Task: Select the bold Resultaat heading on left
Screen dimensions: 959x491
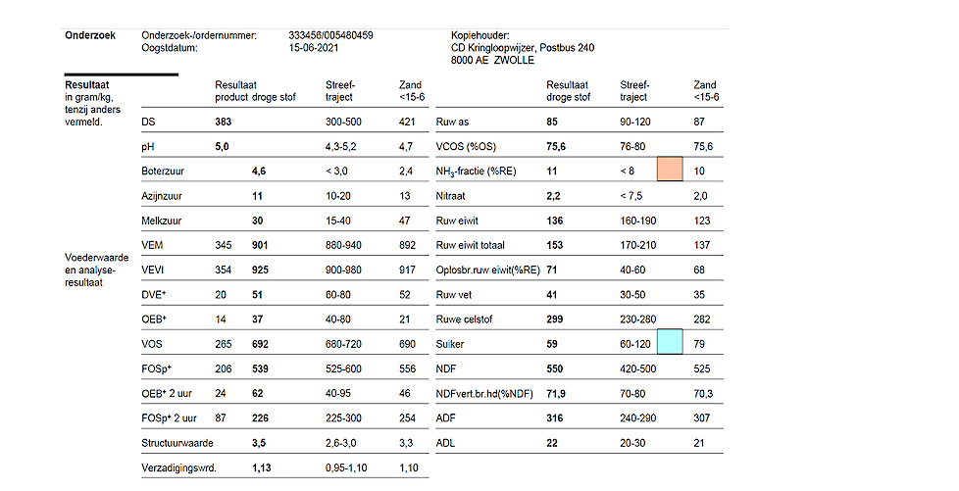Action: 86,85
